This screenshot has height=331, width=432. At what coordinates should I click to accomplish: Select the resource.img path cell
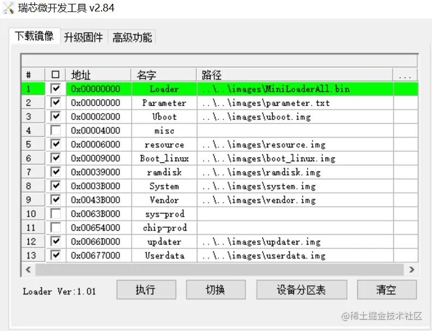point(295,144)
